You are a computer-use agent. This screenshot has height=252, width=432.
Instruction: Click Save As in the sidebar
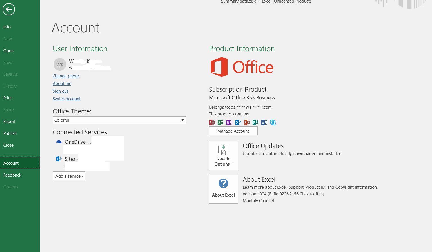tap(20, 74)
